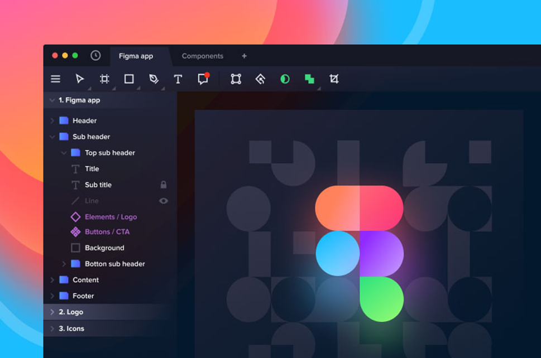The image size is (541, 358).
Task: Expand the Botton sub header group
Action: pos(64,264)
